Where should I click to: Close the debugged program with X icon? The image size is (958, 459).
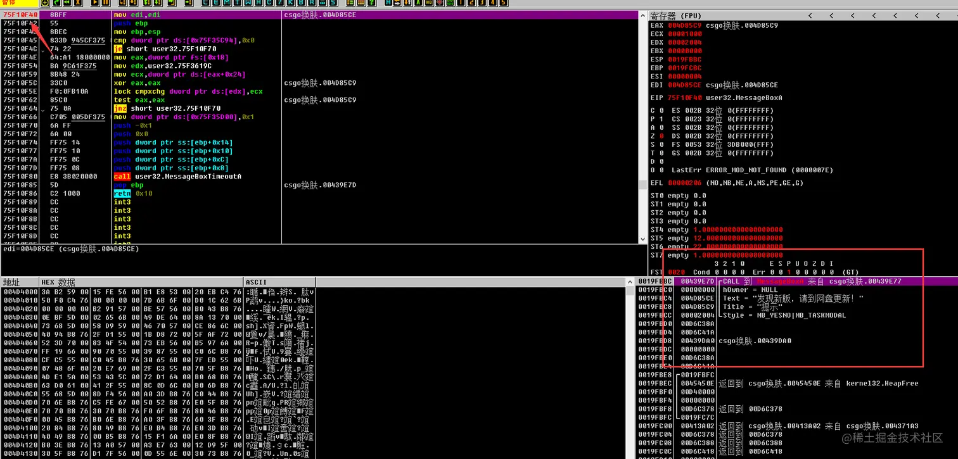pyautogui.click(x=79, y=3)
